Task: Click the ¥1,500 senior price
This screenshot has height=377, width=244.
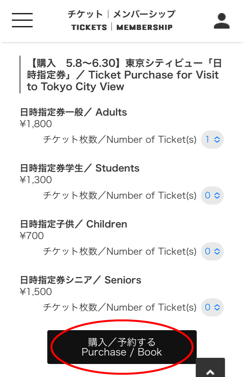Action: coord(36,292)
